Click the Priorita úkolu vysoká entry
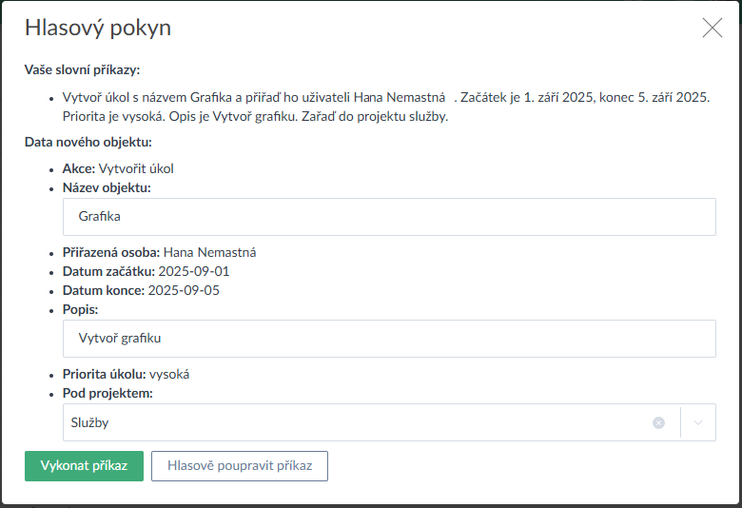Viewport: 742px width, 508px height. click(x=132, y=374)
